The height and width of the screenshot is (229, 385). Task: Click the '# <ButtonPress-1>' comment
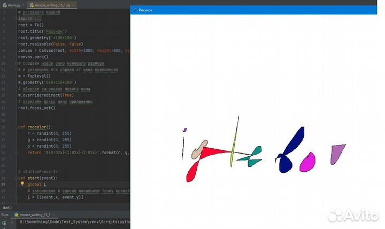[x=38, y=172]
